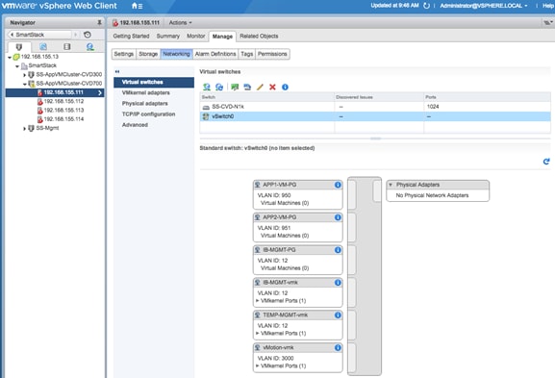Click the red X Remove switch icon
This screenshot has width=555, height=378.
point(272,88)
